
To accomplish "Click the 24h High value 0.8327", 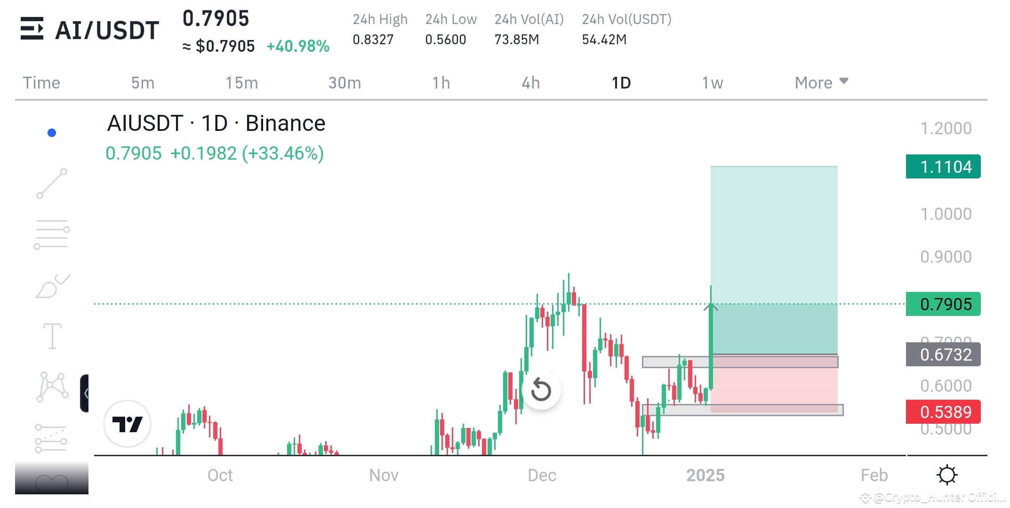I will [x=374, y=40].
